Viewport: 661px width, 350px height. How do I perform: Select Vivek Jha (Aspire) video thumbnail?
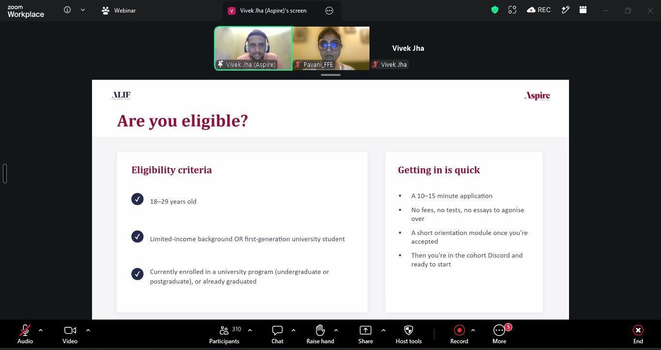click(253, 48)
